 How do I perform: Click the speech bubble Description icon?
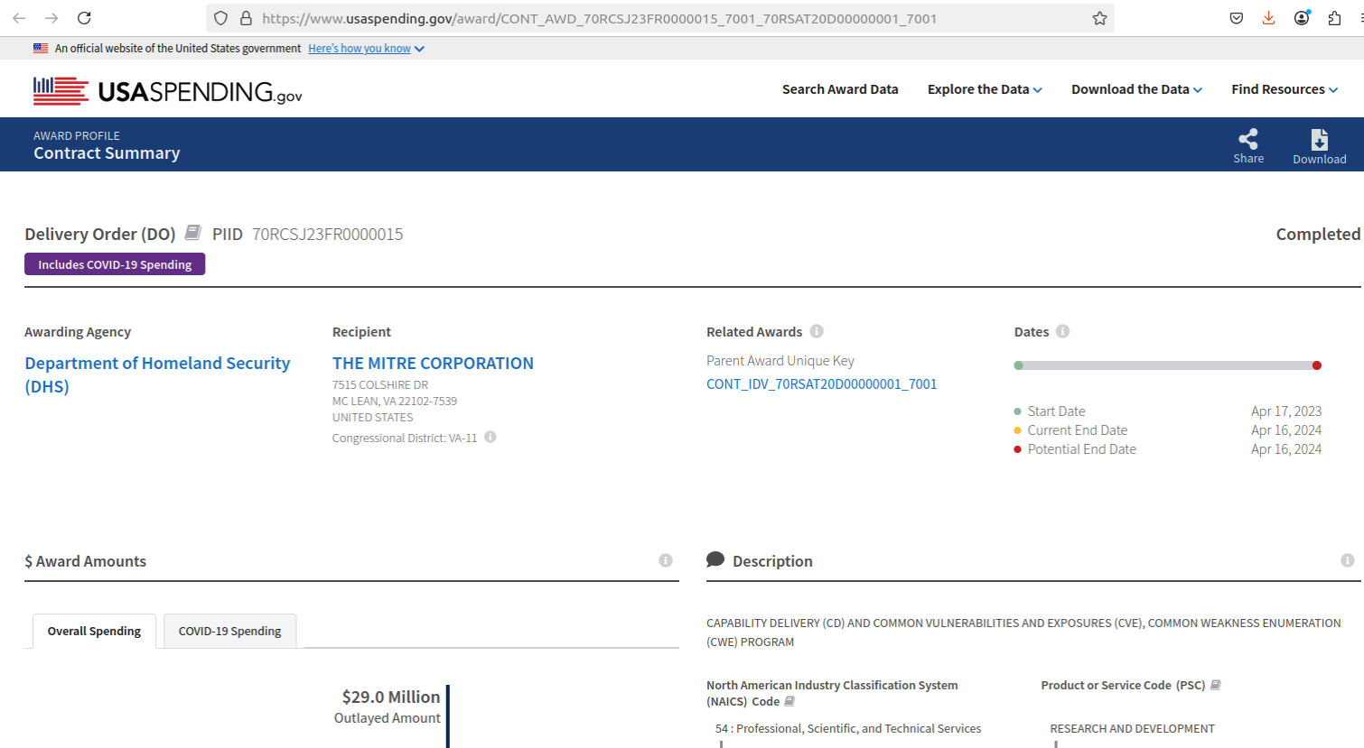(715, 559)
